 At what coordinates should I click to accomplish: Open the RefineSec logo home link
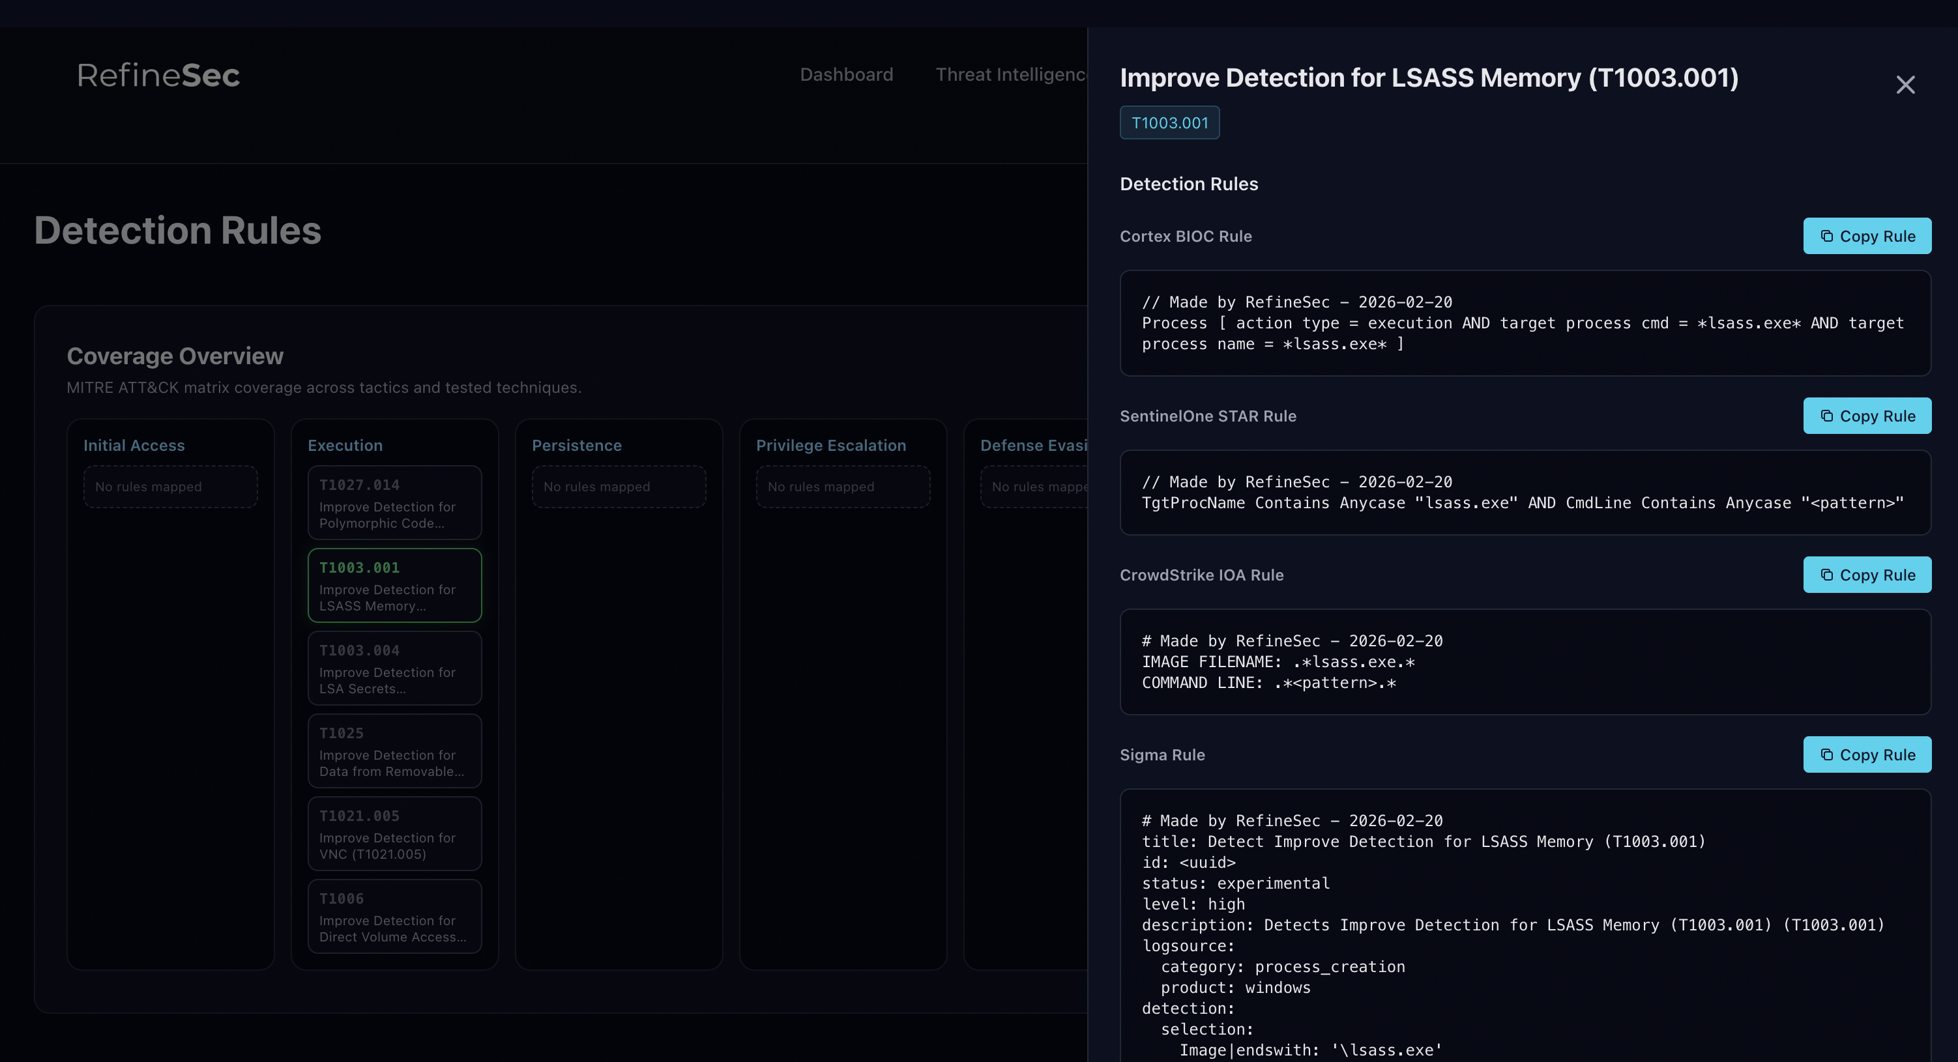click(158, 75)
